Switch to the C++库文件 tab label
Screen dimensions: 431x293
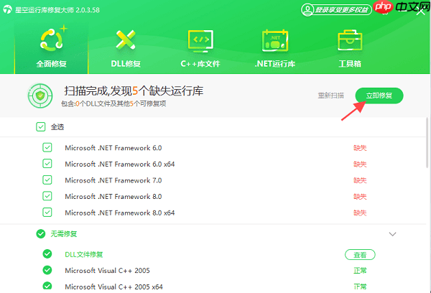tap(200, 64)
